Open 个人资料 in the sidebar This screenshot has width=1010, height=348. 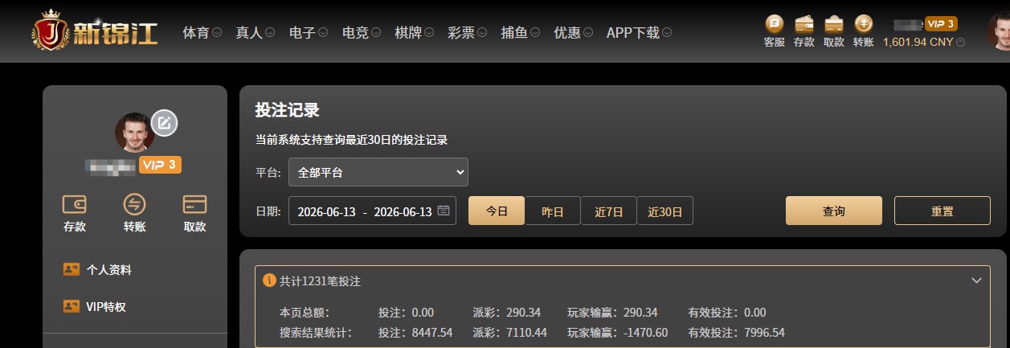[97, 269]
